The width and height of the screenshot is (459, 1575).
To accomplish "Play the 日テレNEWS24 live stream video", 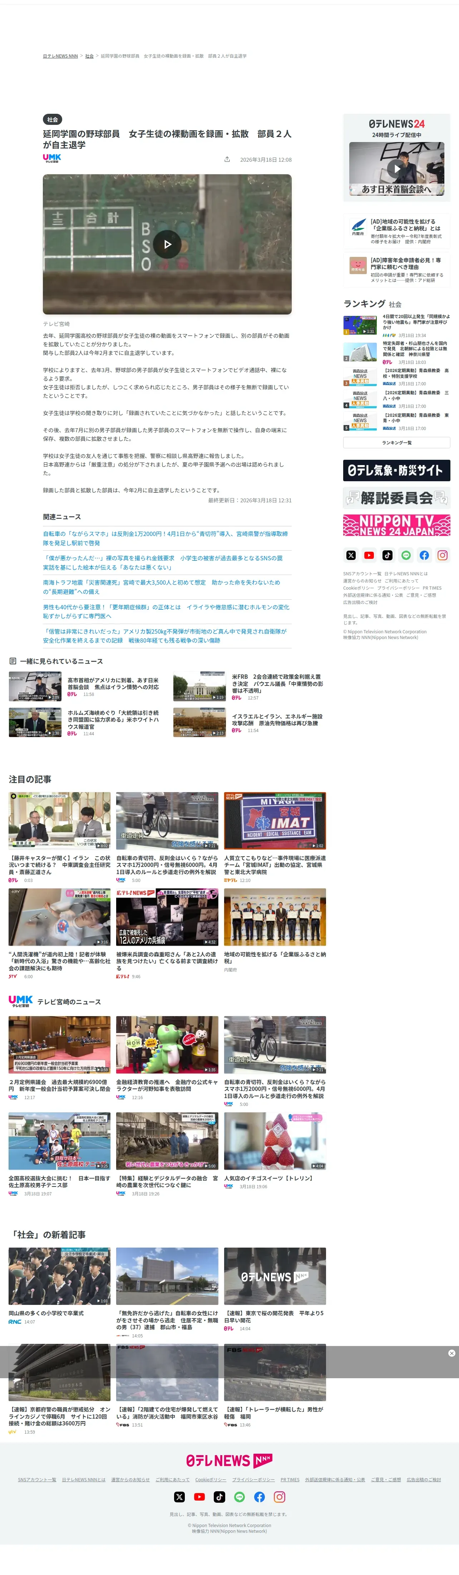I will tap(397, 169).
